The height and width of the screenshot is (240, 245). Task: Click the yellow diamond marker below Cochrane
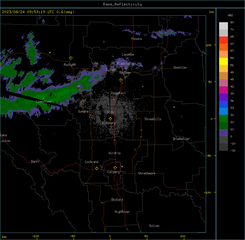(97, 168)
